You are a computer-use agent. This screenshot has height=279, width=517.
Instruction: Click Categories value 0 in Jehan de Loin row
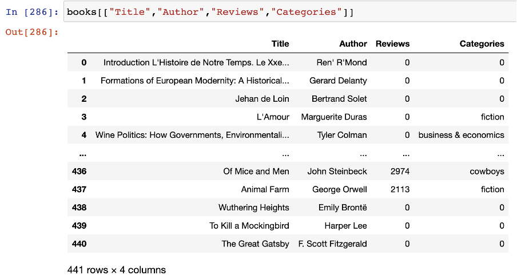tap(502, 98)
